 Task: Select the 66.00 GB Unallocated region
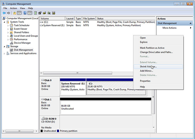coord(105,107)
